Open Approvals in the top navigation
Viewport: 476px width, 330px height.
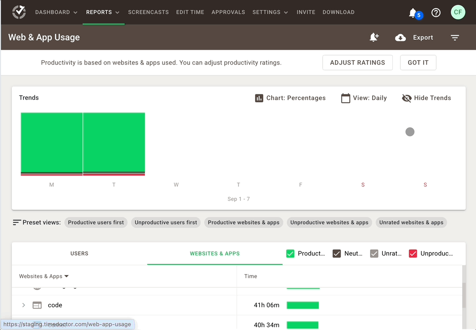[228, 12]
